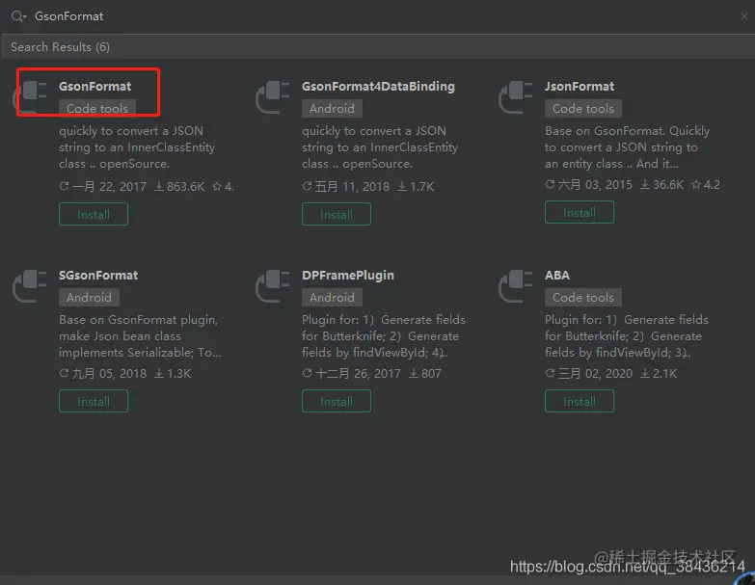The image size is (755, 585).
Task: Install the GsonFormat plugin
Action: tap(94, 214)
